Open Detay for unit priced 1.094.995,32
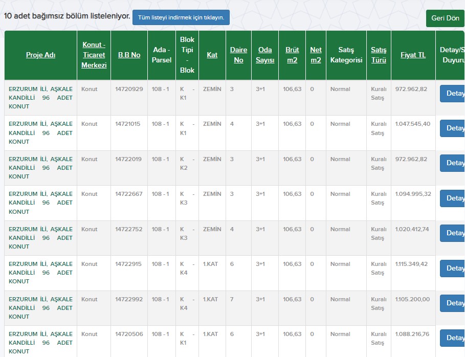This screenshot has height=357, width=465. pyautogui.click(x=453, y=198)
